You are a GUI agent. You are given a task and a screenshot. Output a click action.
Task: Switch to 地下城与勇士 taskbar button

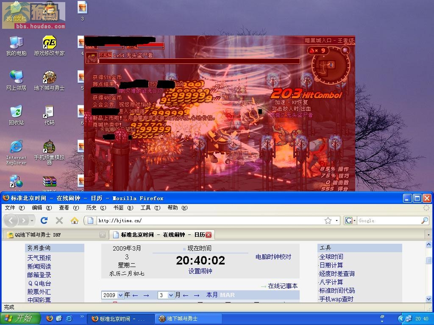(x=188, y=319)
